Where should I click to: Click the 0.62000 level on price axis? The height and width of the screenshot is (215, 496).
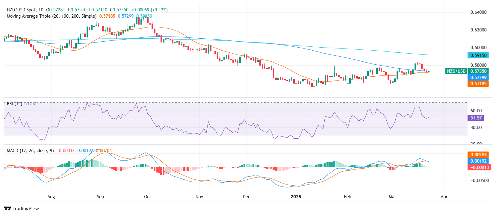(478, 30)
